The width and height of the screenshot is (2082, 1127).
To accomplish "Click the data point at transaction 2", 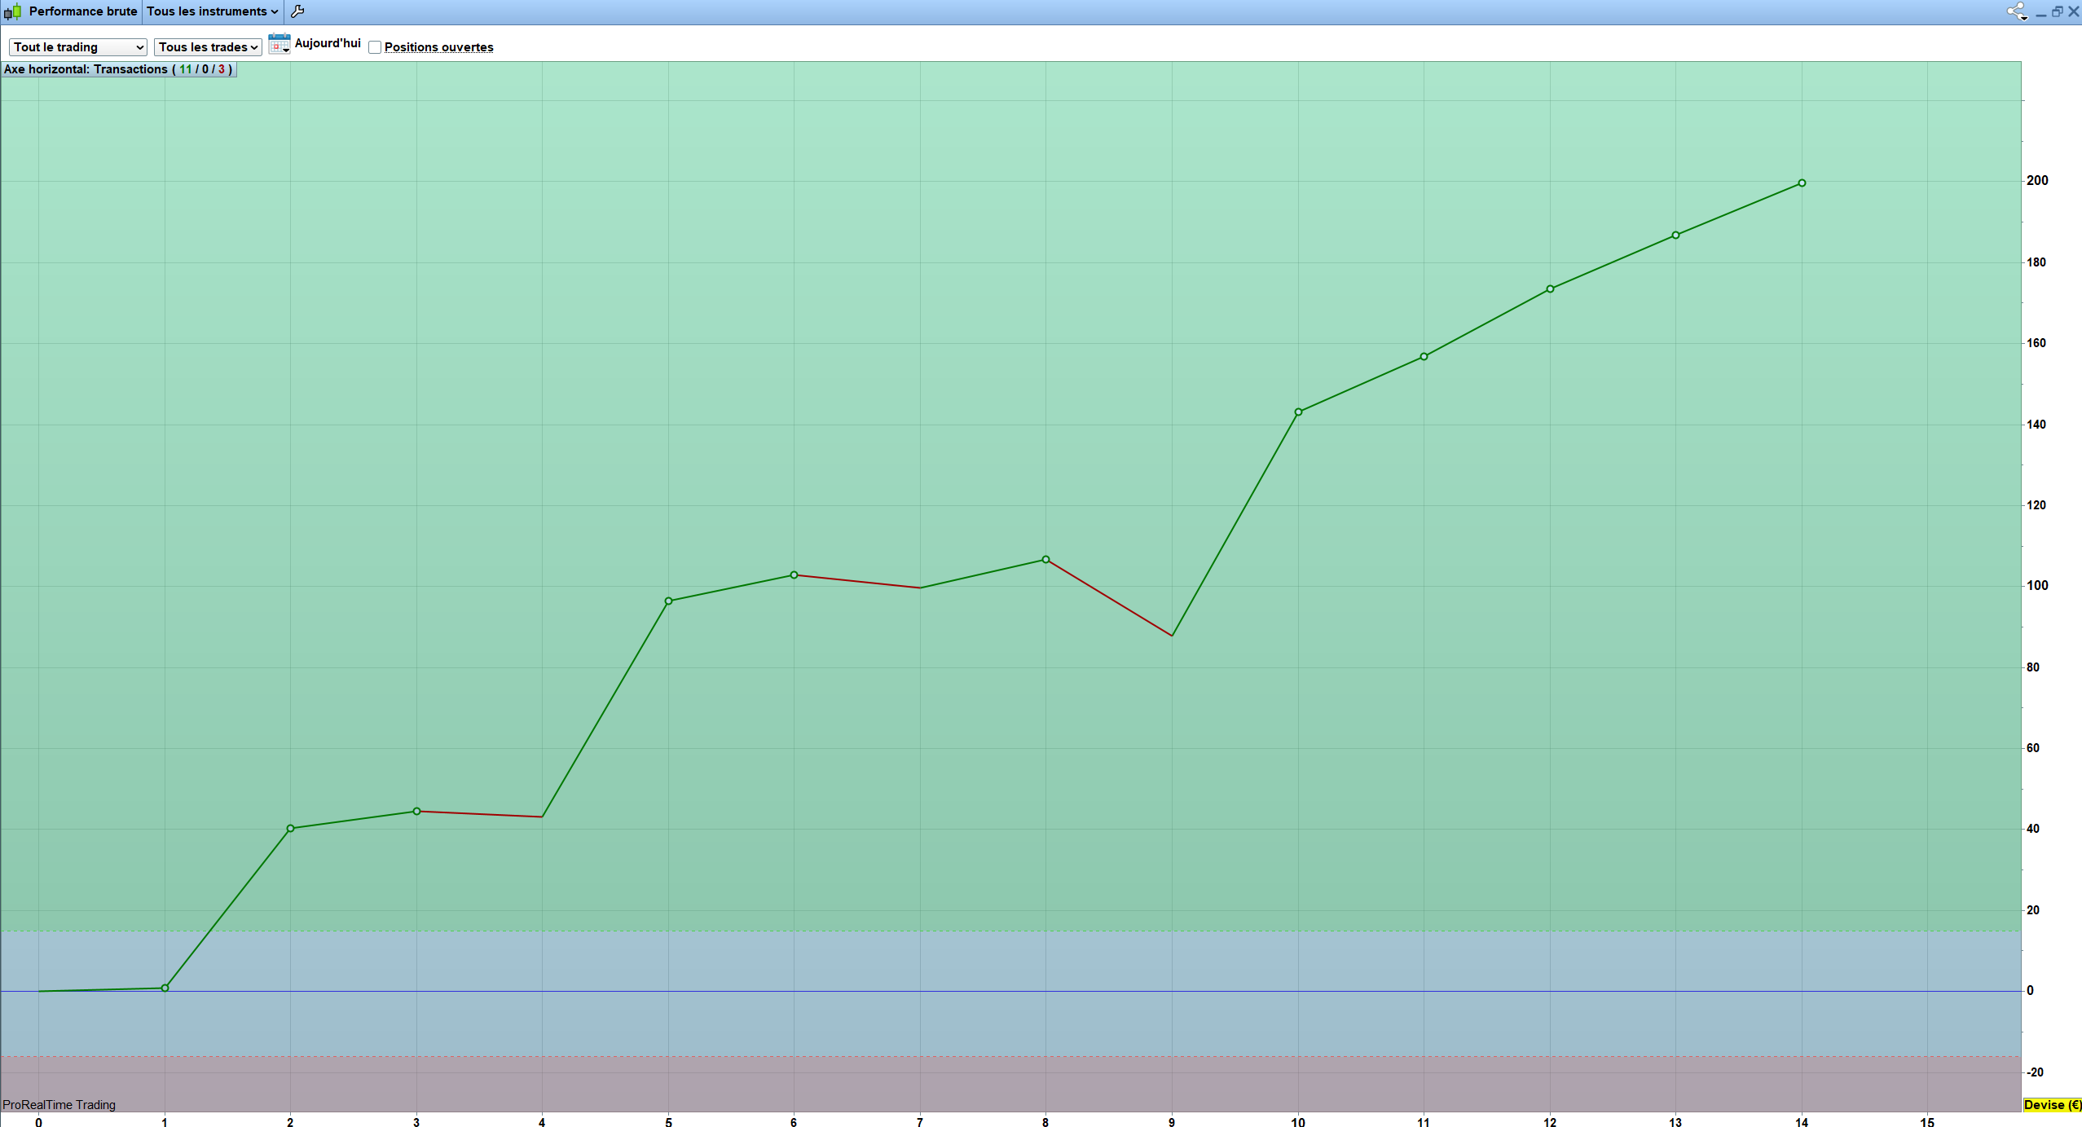I will (x=290, y=829).
